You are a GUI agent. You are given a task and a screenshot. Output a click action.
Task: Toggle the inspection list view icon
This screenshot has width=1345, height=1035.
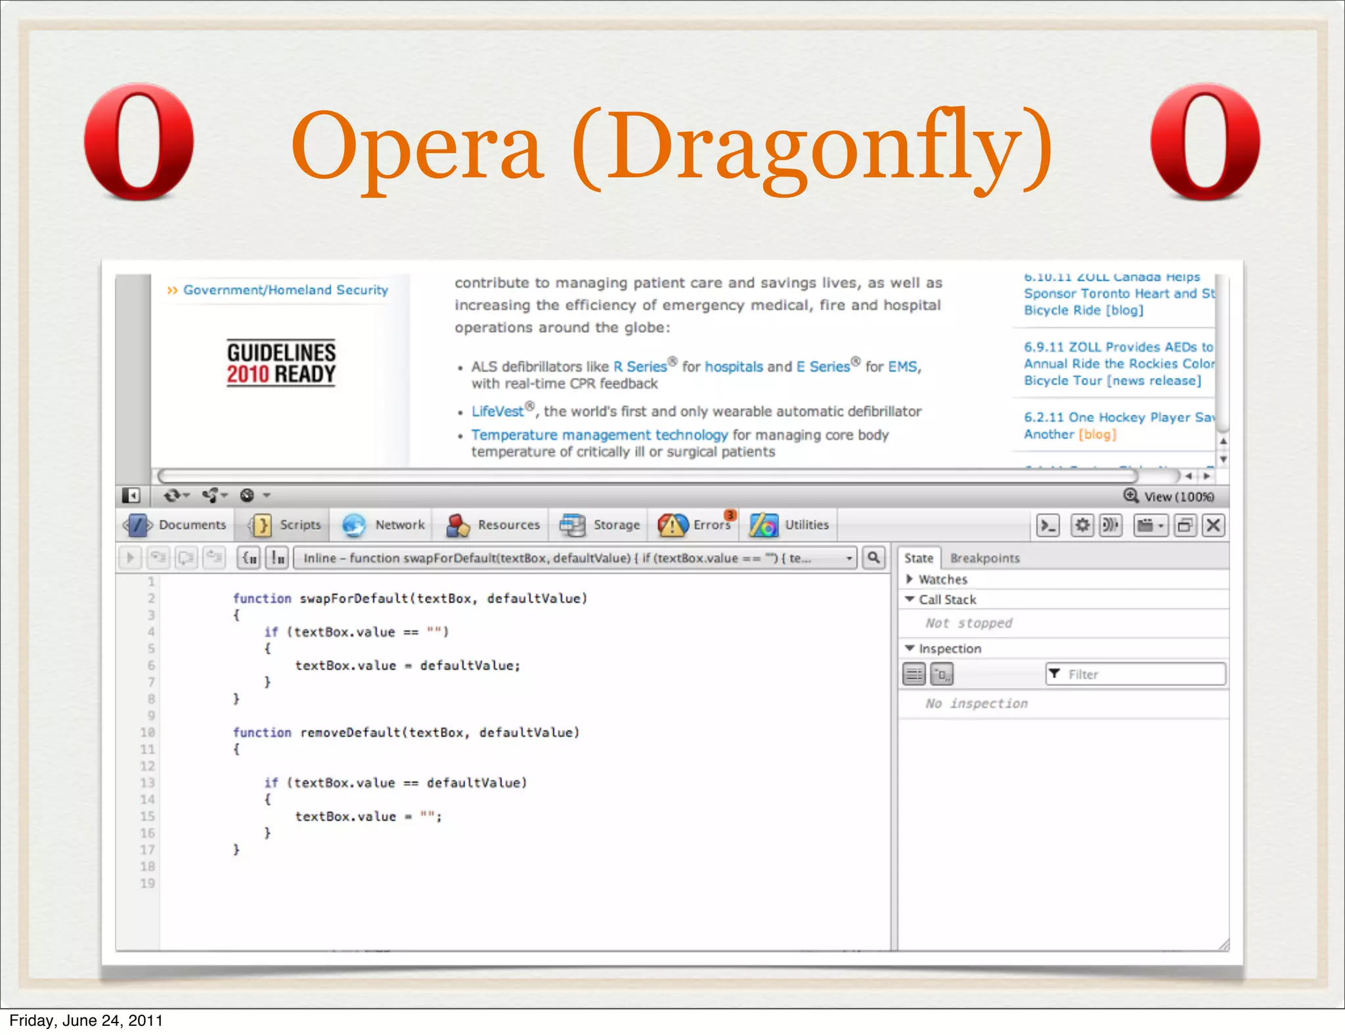pos(914,674)
